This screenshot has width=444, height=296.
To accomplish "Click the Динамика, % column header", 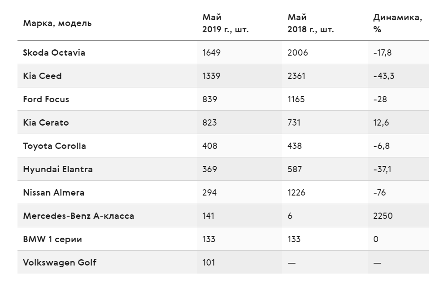I will (x=397, y=23).
